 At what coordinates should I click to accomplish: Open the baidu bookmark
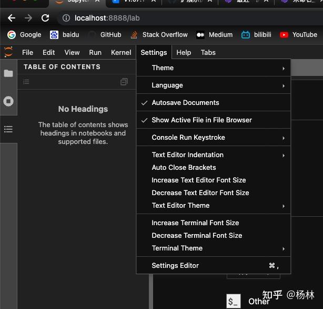(x=65, y=34)
